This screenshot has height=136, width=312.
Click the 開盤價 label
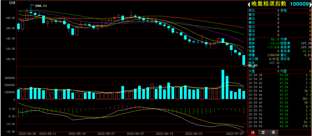coord(285,43)
